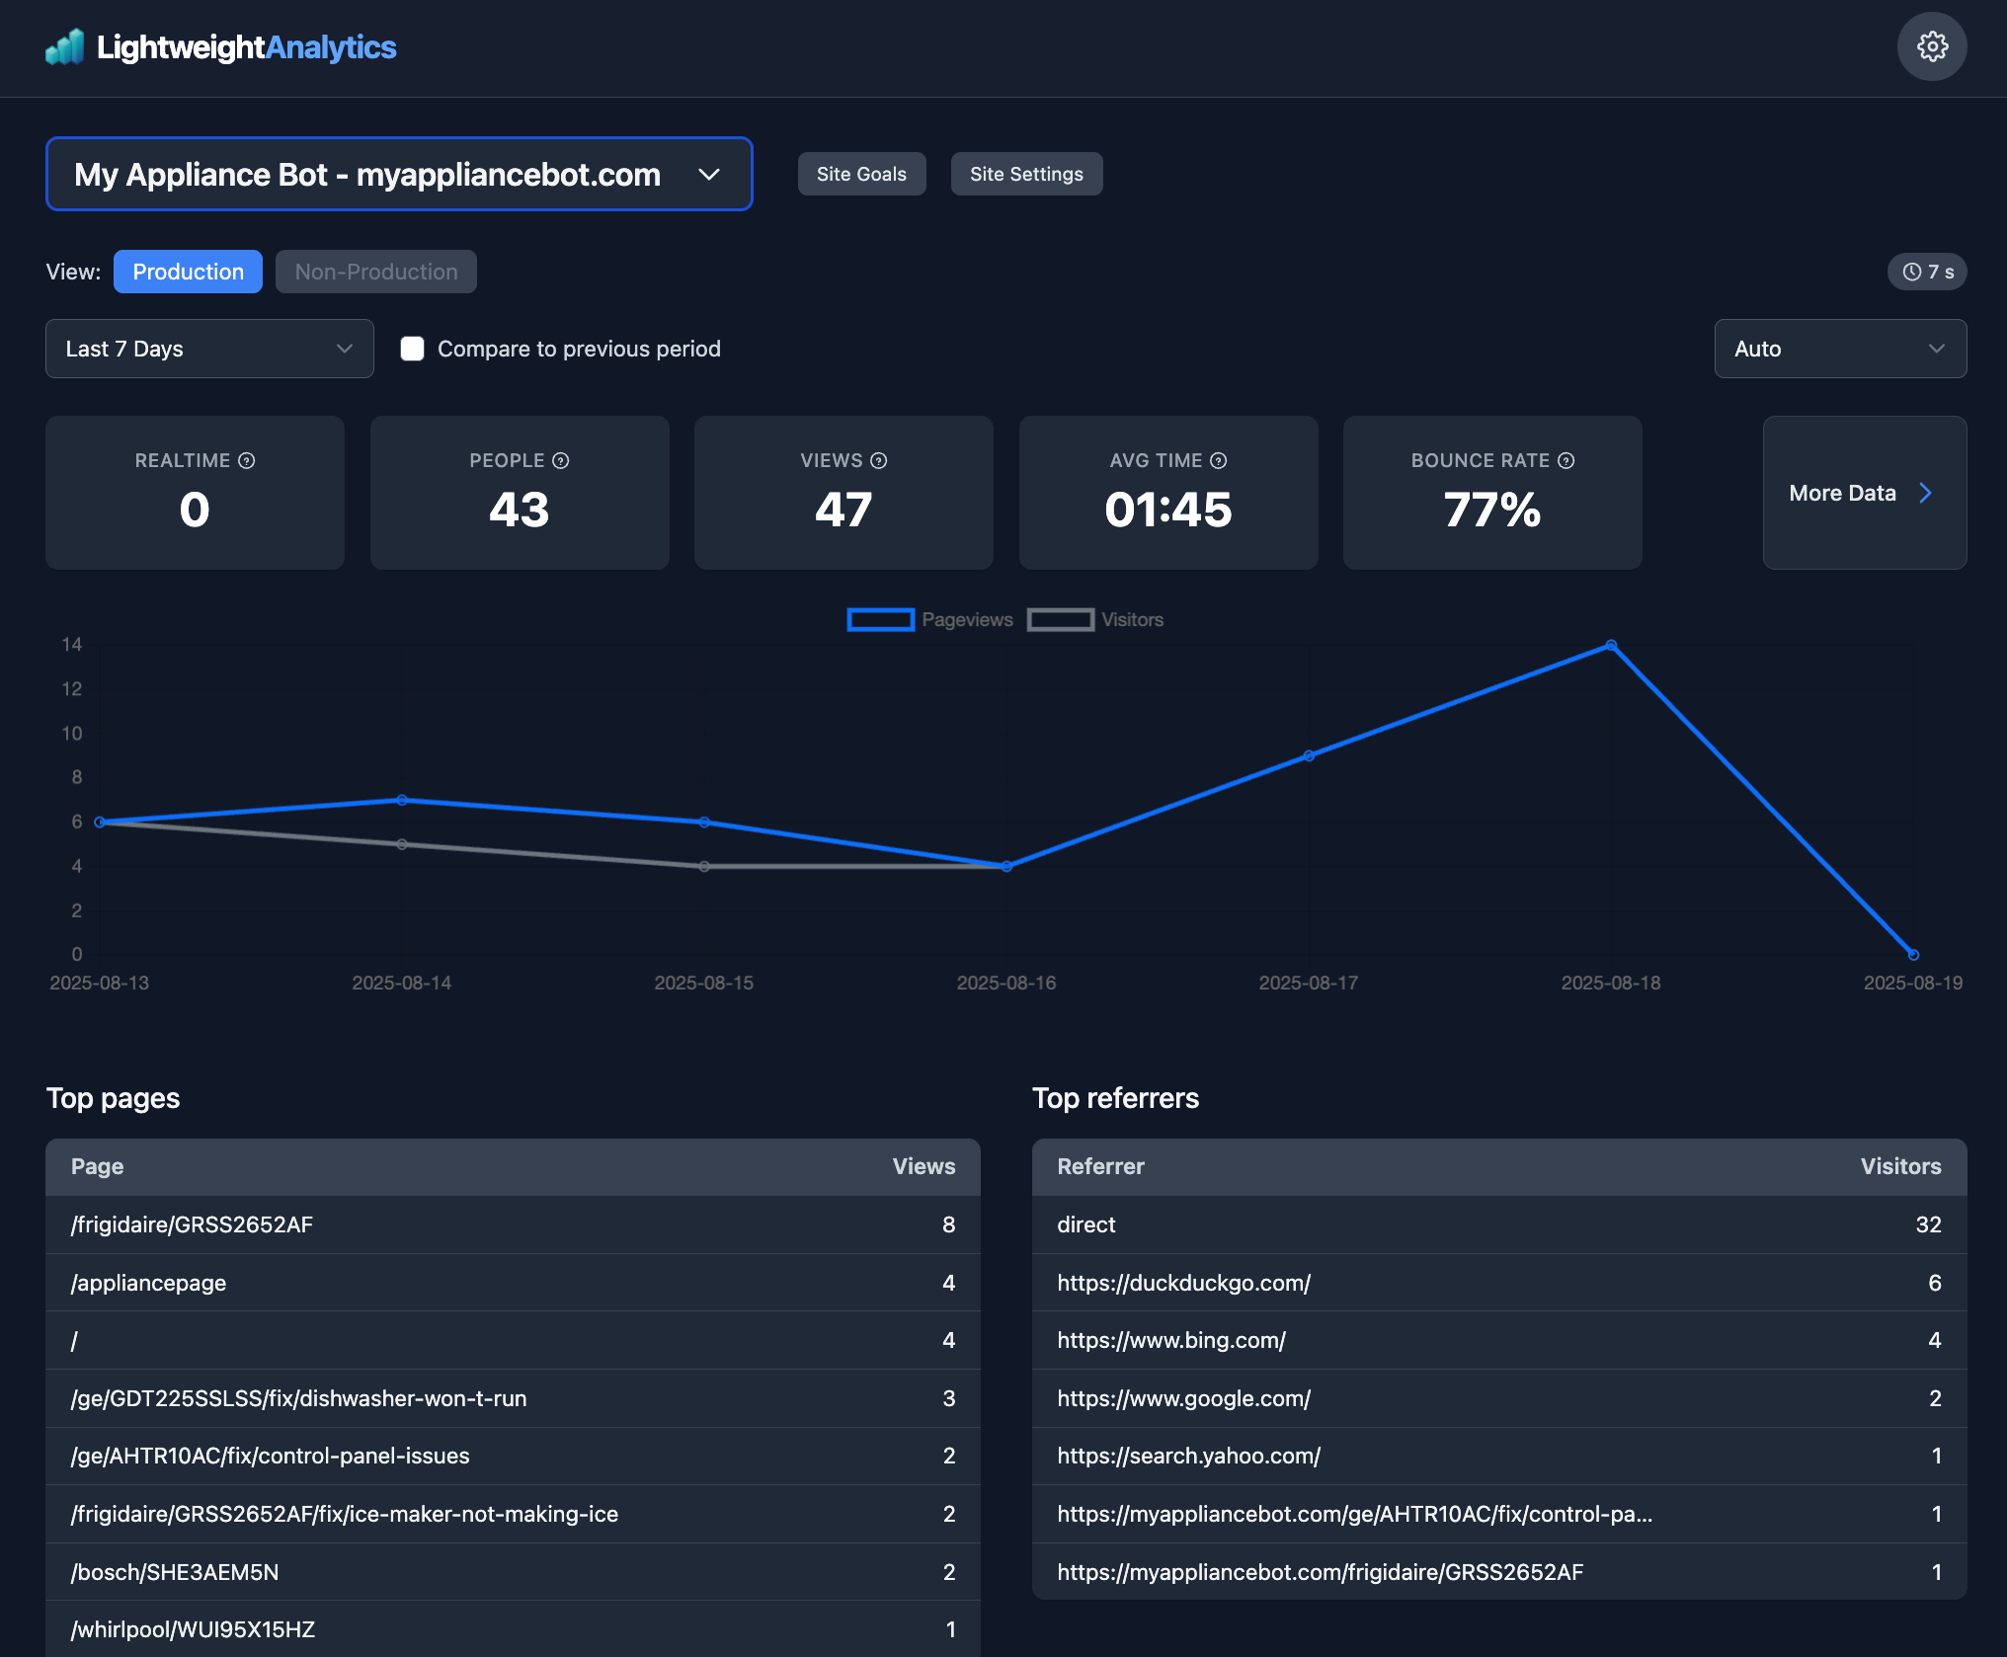Click the Views help question icon

point(879,461)
